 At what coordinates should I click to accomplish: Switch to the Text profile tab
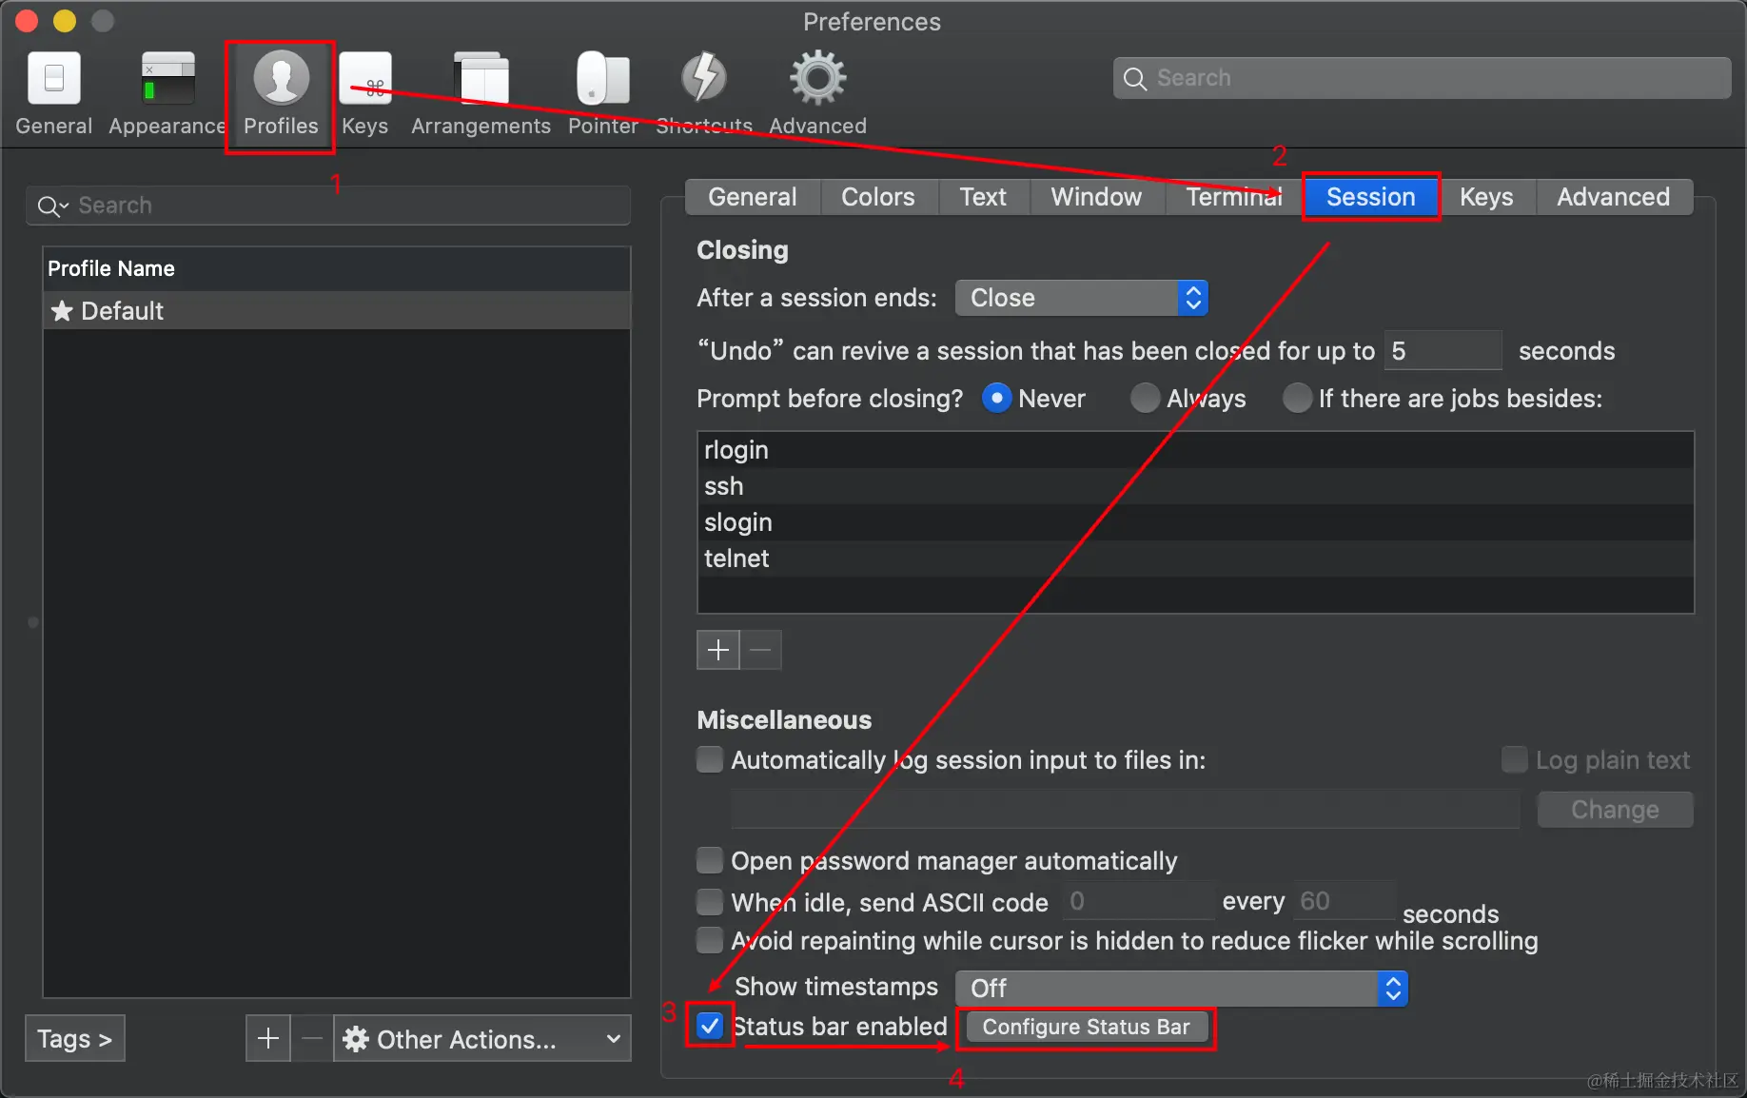coord(983,197)
